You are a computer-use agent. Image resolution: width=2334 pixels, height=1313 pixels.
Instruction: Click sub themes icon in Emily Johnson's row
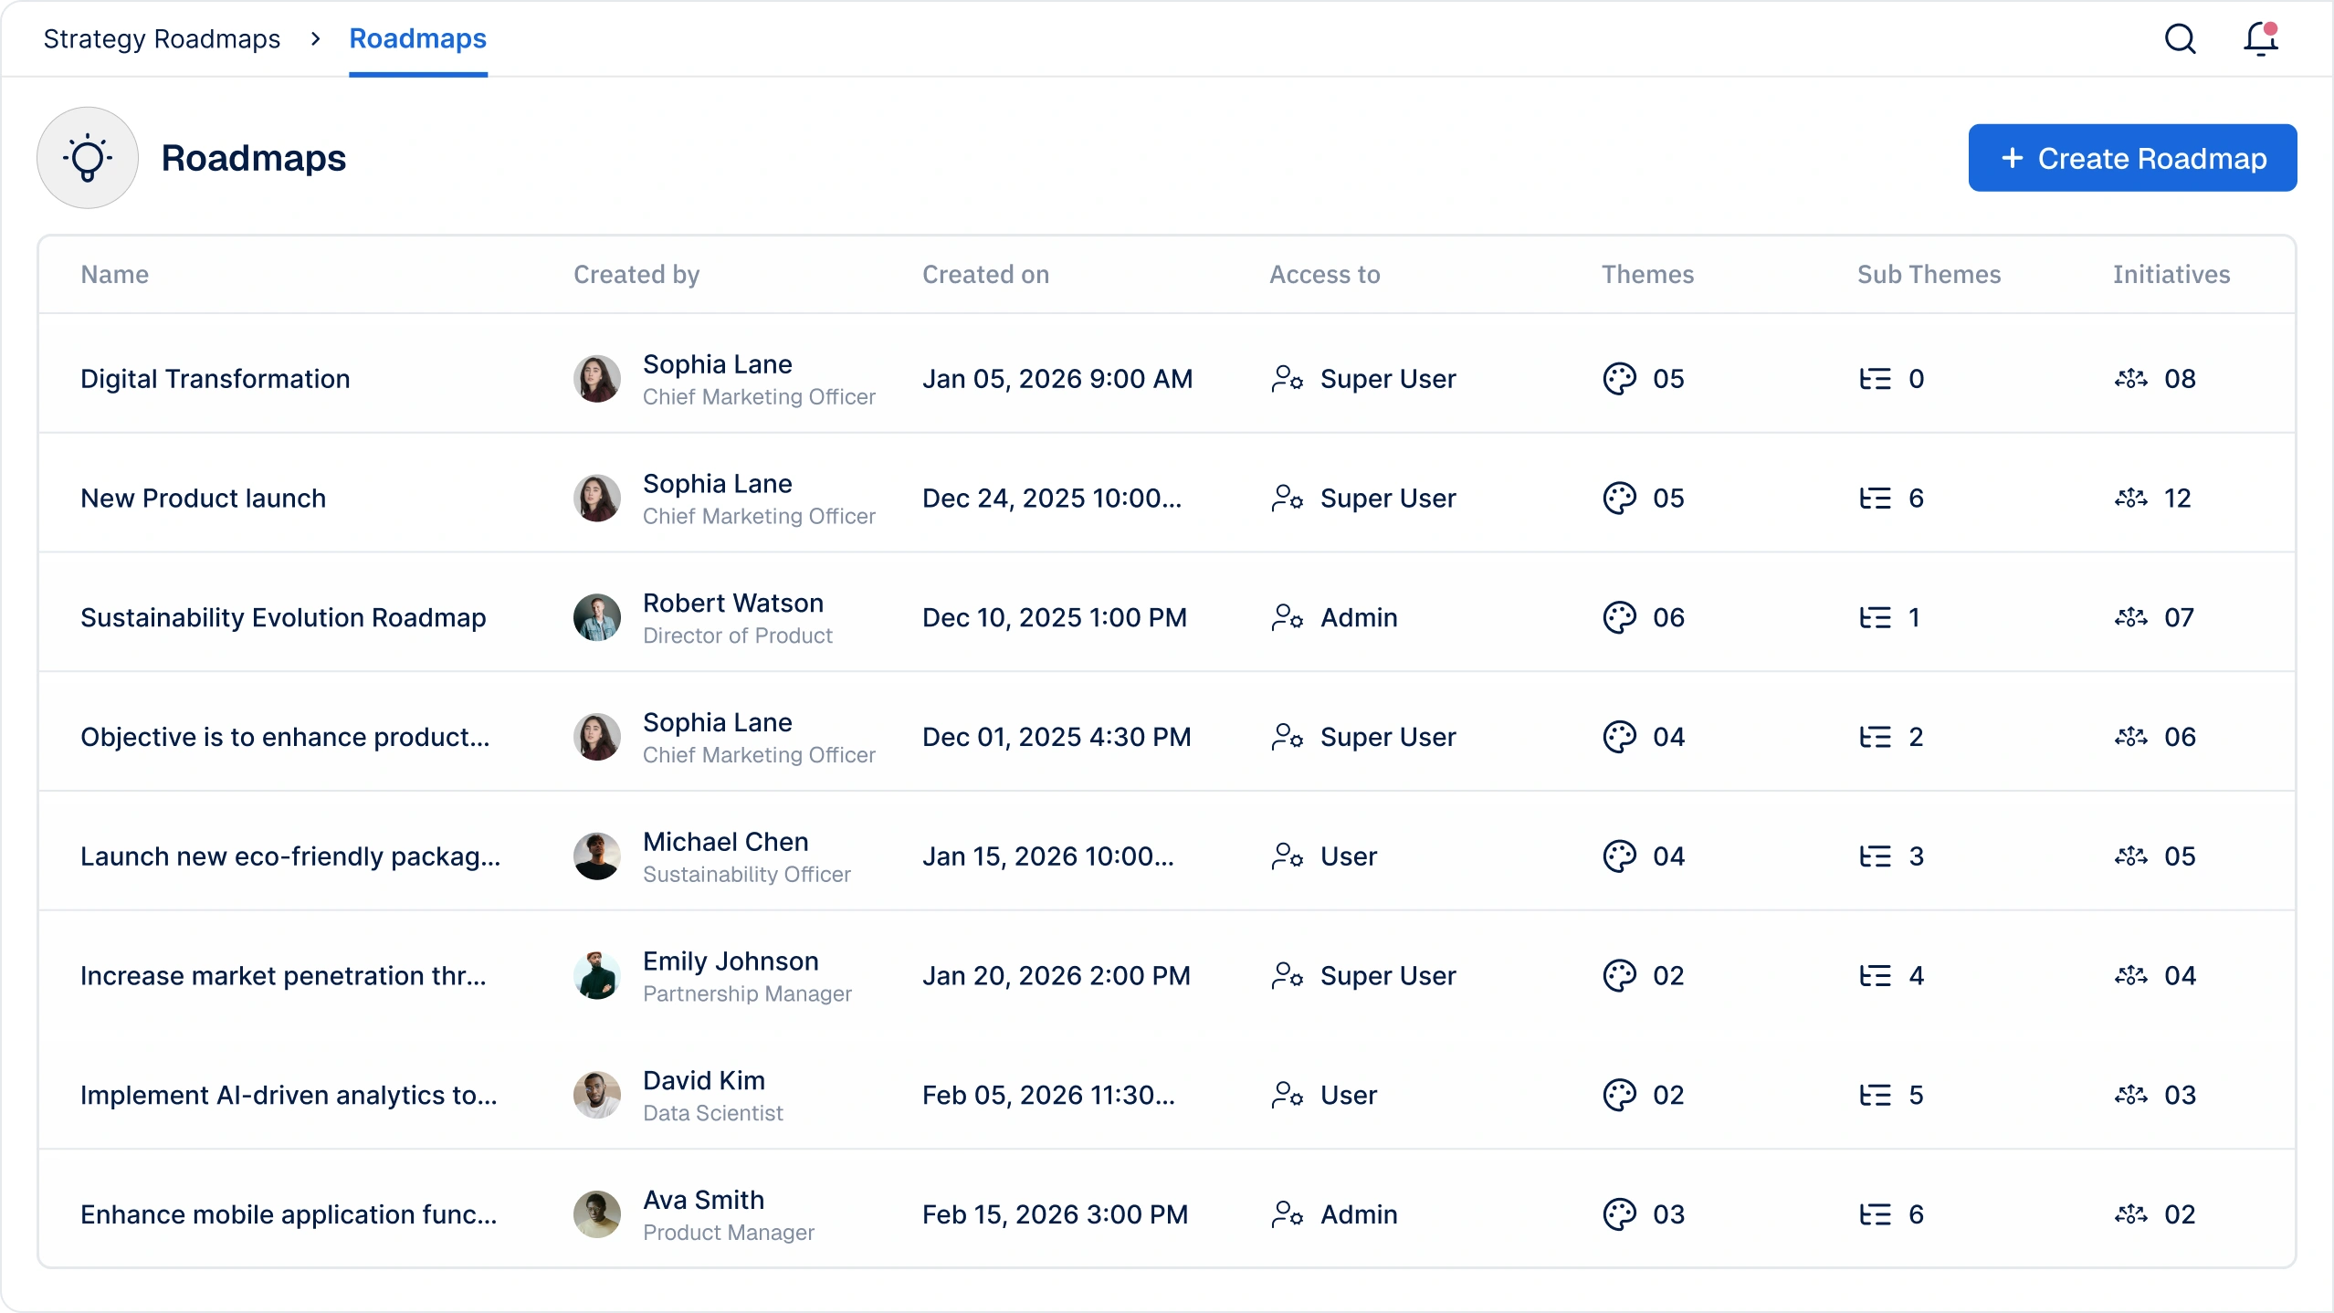coord(1875,976)
